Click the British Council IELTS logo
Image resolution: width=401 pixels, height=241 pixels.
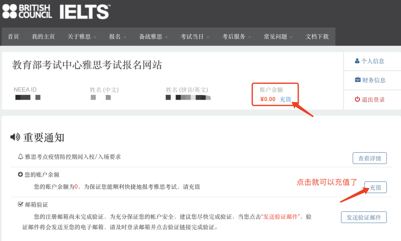click(x=55, y=11)
